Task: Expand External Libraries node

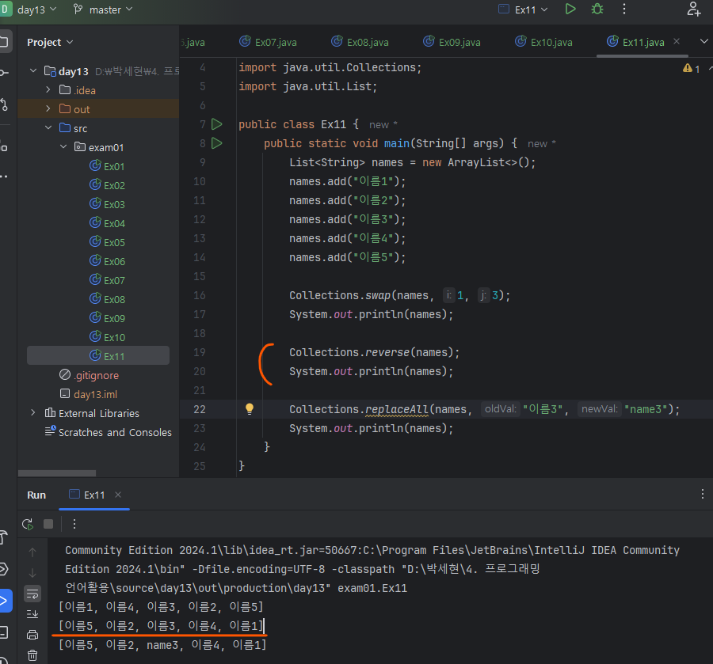Action: pyautogui.click(x=32, y=413)
